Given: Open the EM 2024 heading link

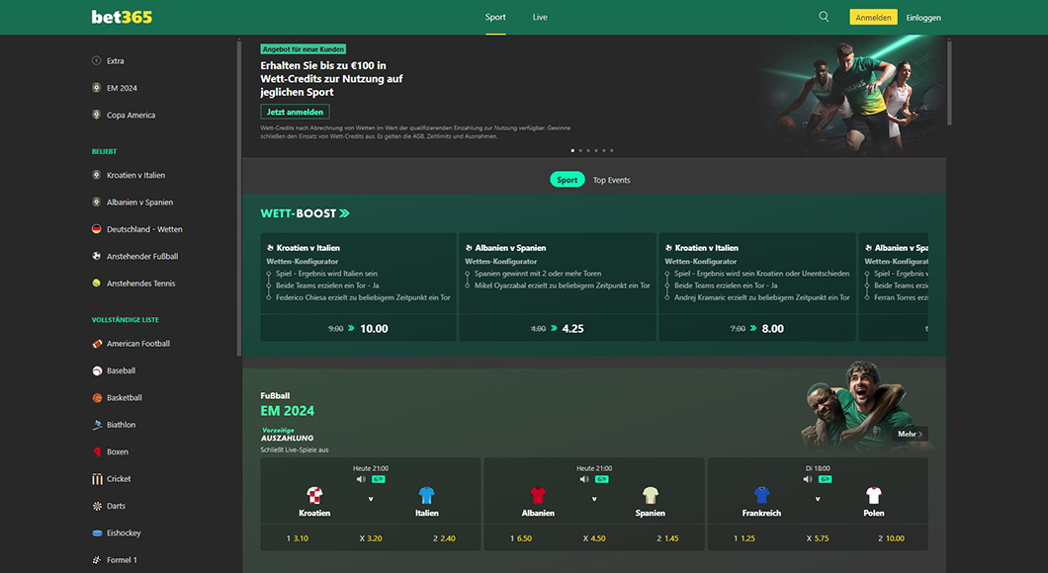Looking at the screenshot, I should point(288,411).
